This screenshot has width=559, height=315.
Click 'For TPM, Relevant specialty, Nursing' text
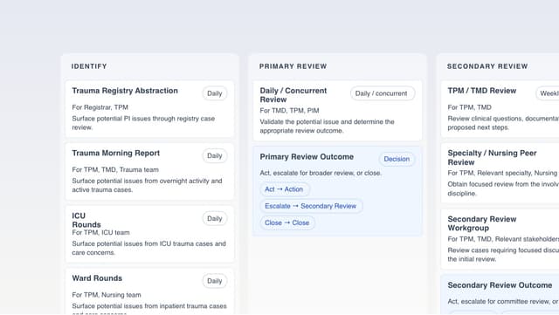click(502, 173)
